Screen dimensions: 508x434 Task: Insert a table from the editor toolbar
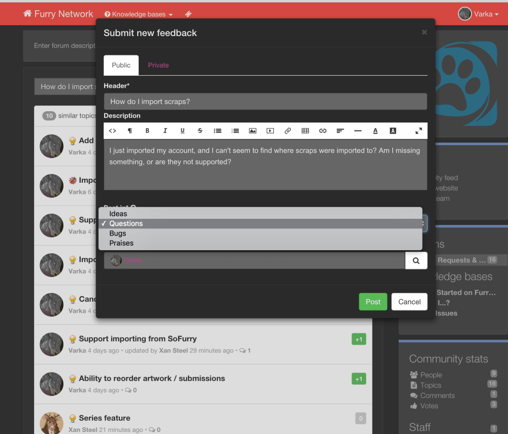click(x=305, y=130)
